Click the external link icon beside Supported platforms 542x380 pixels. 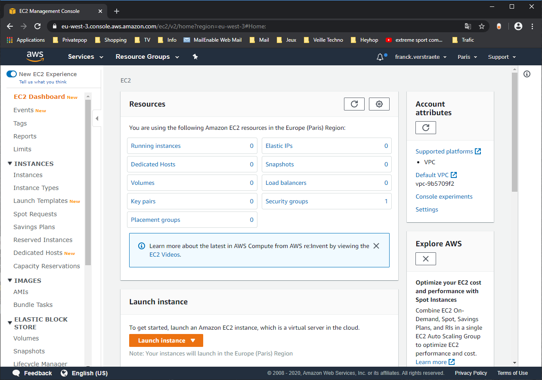478,151
